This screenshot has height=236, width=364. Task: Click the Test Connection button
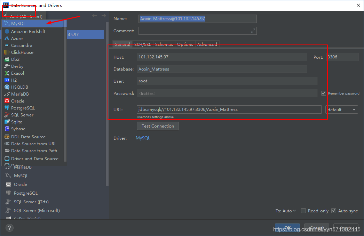tap(158, 126)
